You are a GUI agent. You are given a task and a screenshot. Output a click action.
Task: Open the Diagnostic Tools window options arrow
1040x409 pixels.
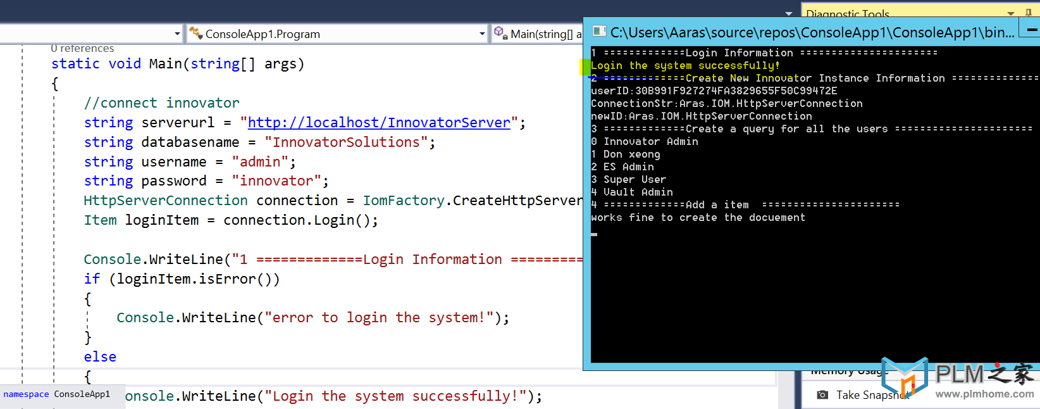pos(1011,13)
